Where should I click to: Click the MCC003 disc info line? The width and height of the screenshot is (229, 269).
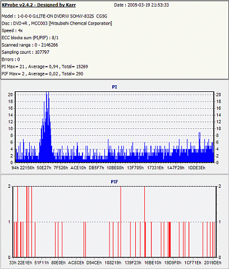pyautogui.click(x=57, y=24)
